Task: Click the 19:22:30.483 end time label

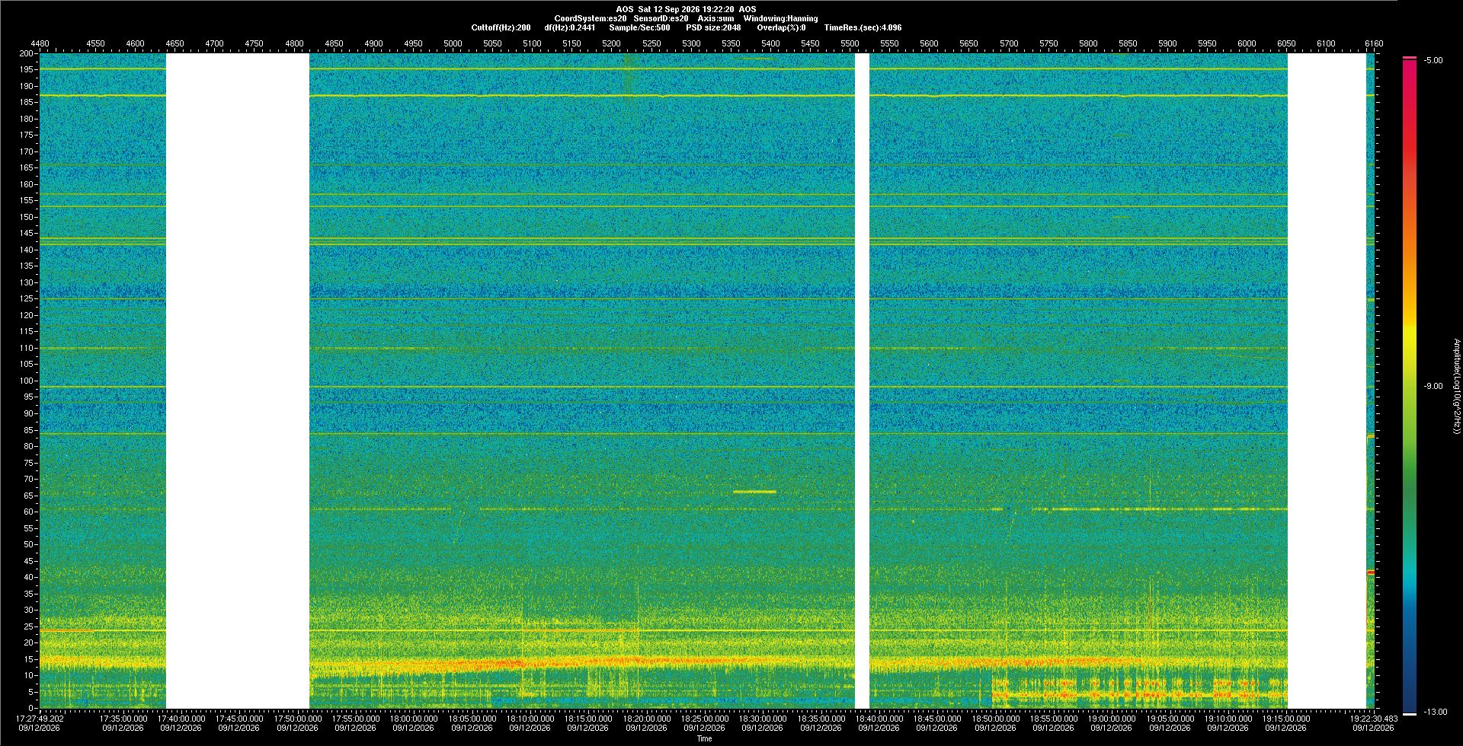Action: pos(1374,718)
